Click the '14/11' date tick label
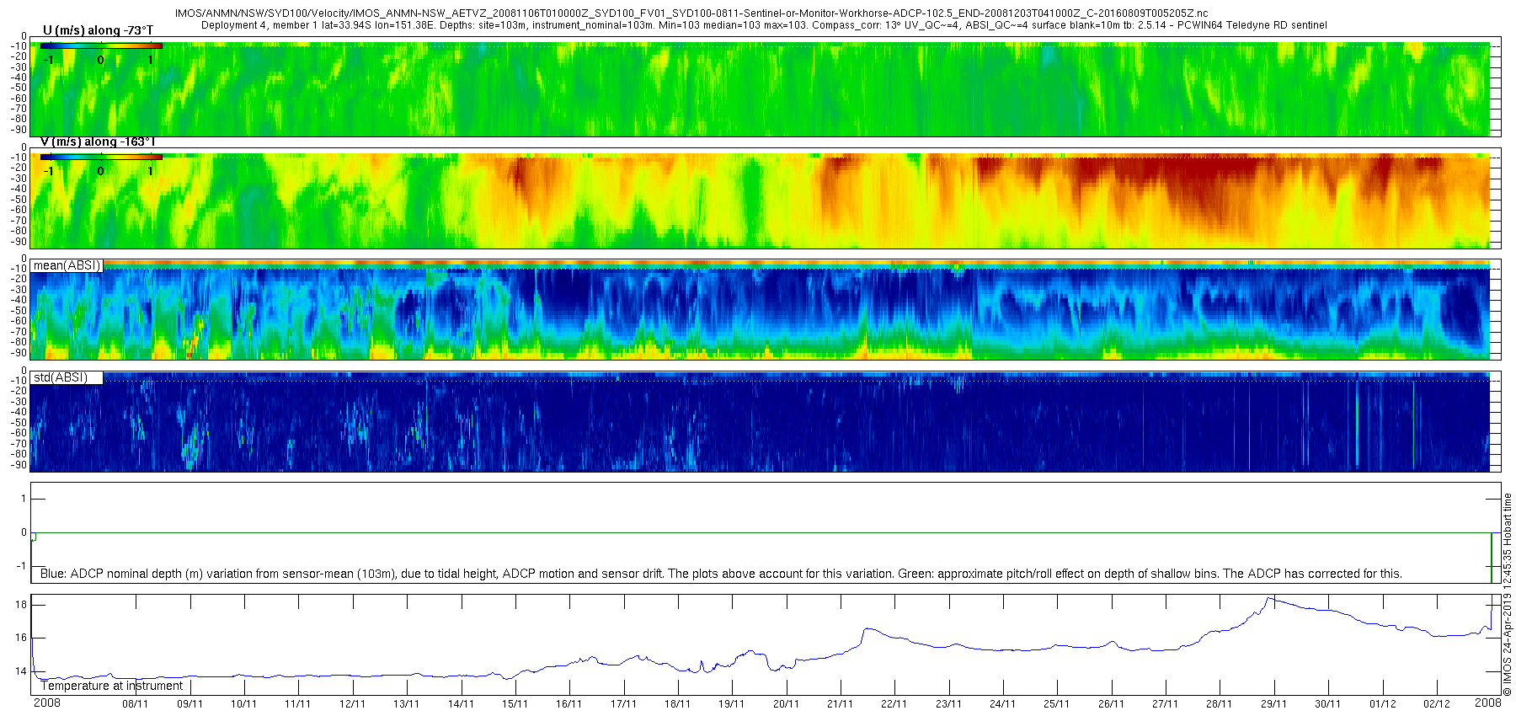This screenshot has width=1516, height=716. click(461, 704)
